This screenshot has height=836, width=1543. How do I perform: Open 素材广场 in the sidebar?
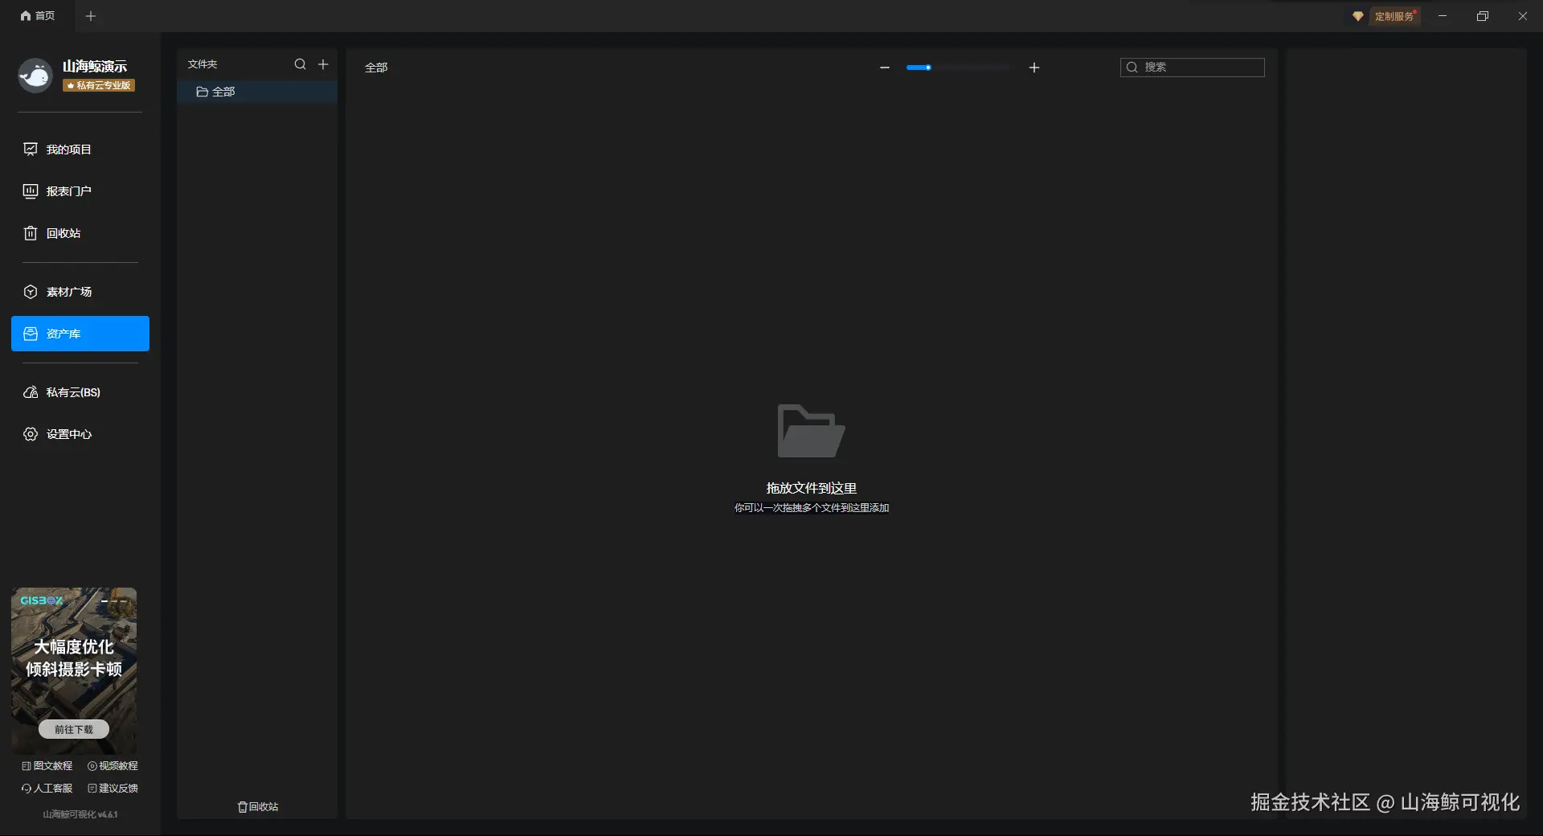[x=80, y=292]
